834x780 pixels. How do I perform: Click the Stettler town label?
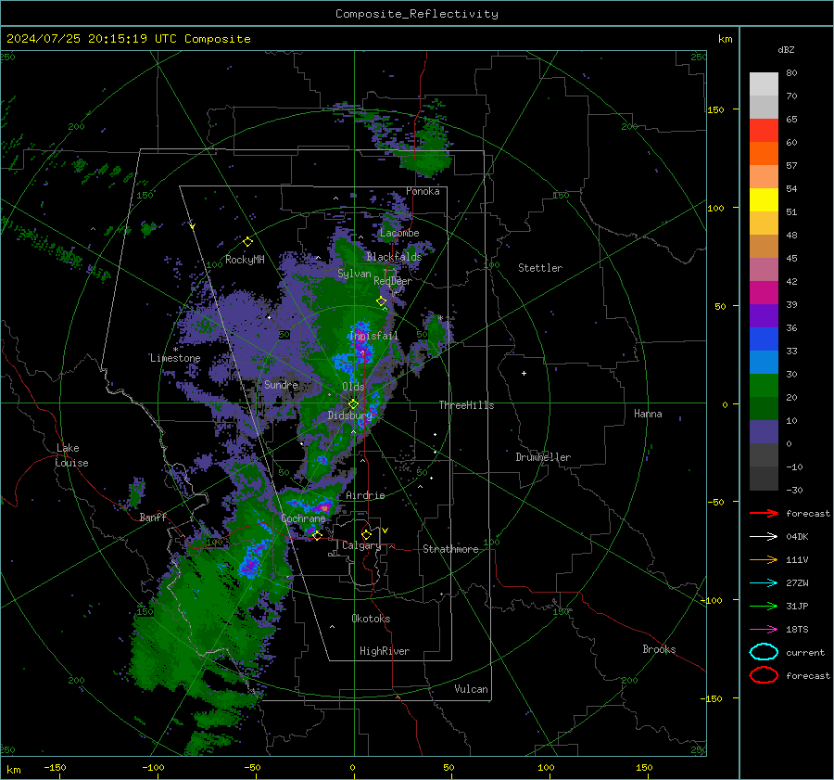click(x=540, y=268)
